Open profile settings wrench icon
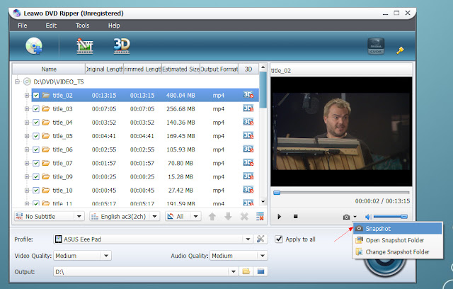This screenshot has height=289, width=453. tap(260, 239)
